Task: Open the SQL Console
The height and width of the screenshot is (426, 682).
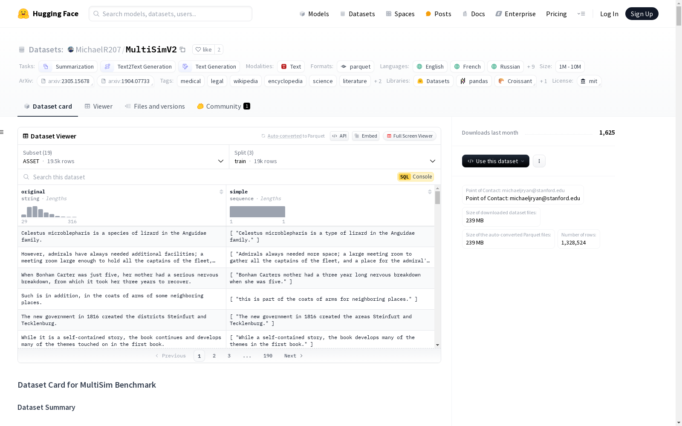Action: point(416,177)
